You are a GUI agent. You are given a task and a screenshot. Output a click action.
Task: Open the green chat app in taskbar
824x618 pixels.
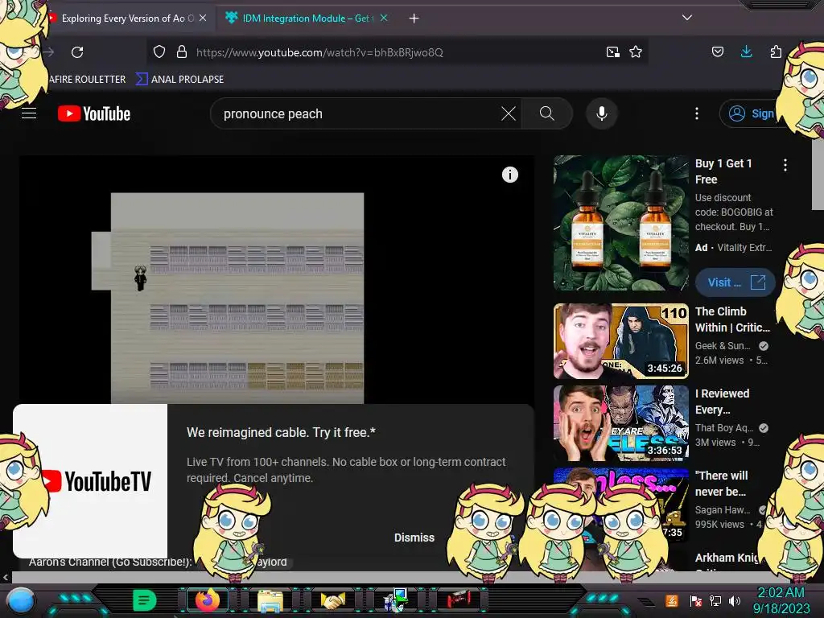click(144, 600)
